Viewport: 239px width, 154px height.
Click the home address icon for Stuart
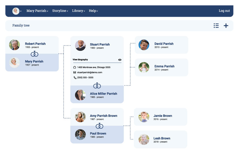(x=74, y=67)
